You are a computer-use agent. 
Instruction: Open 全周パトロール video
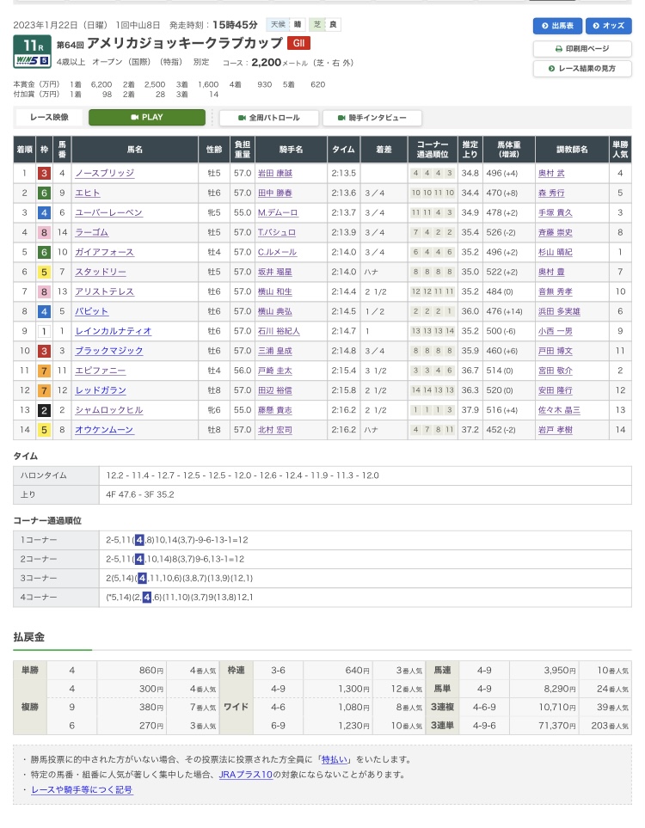pos(269,118)
